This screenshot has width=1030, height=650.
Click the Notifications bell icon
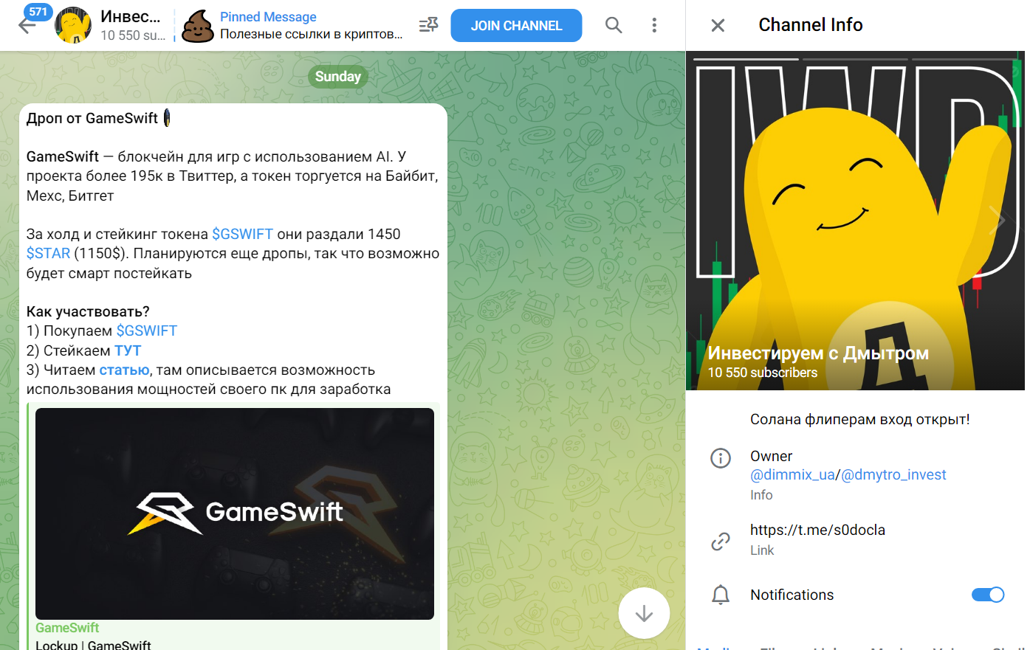click(x=721, y=595)
